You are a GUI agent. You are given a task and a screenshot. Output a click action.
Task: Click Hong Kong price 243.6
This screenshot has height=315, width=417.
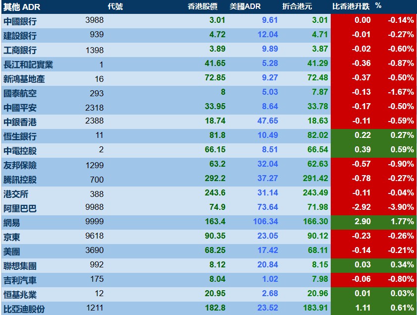(x=215, y=192)
